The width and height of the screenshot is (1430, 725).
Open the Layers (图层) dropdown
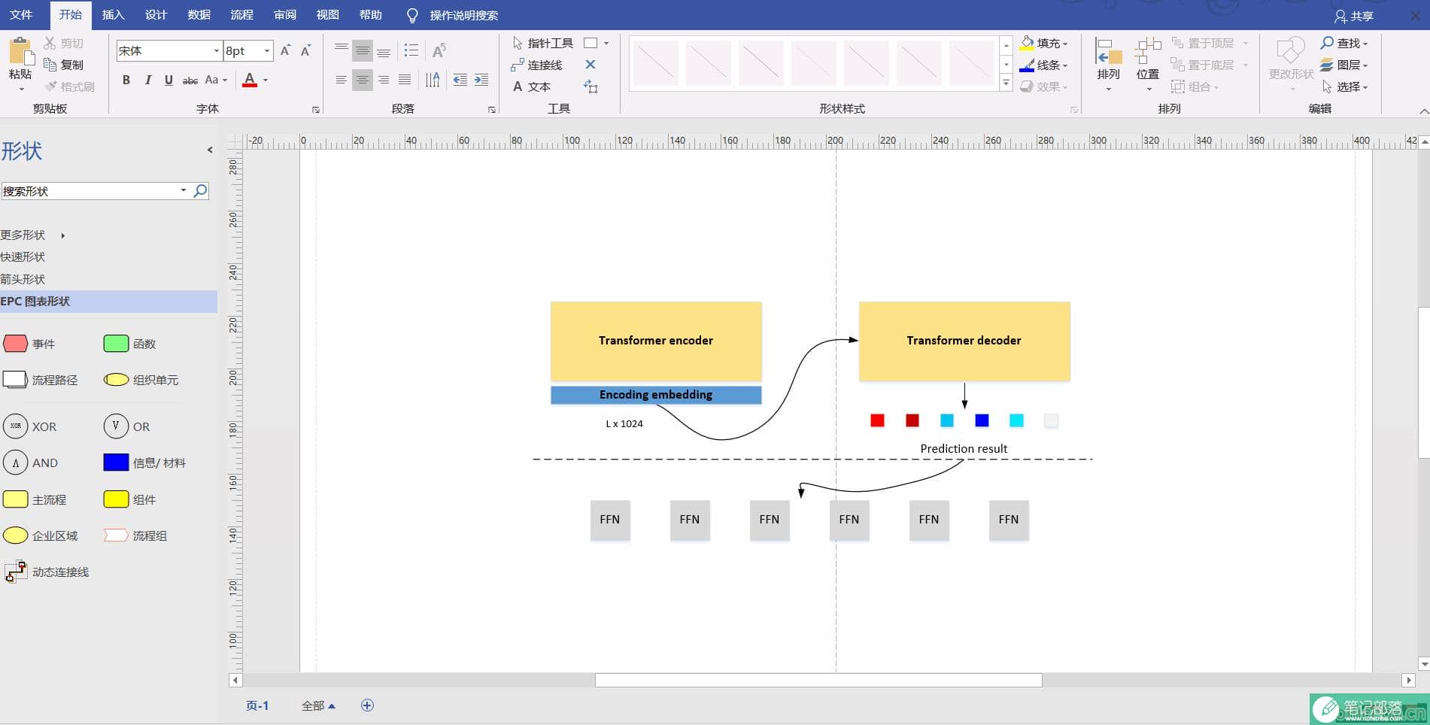click(1345, 65)
